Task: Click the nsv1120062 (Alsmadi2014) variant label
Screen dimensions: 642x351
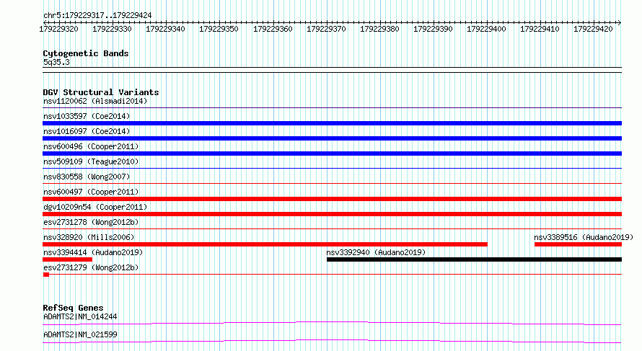Action: tap(95, 101)
